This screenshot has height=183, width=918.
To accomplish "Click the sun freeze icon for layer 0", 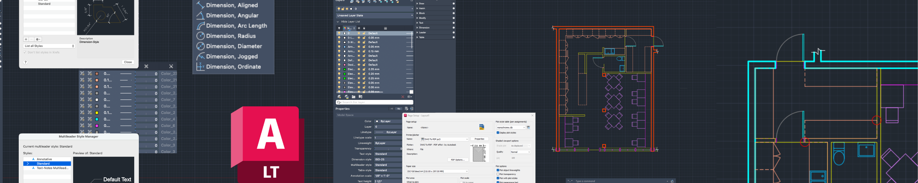I will coord(359,33).
